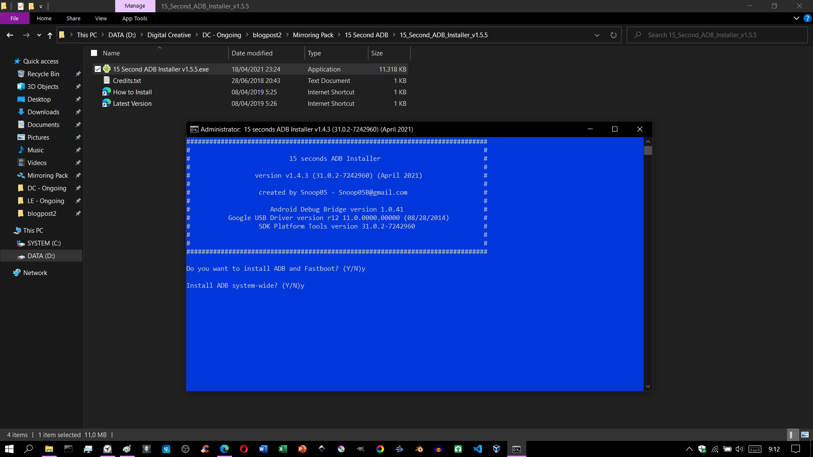Open Visual Studio Code from the taskbar
The height and width of the screenshot is (457, 813).
click(478, 449)
